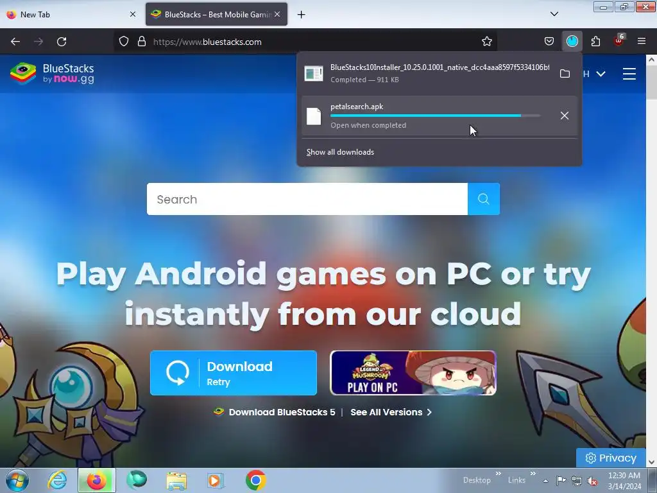This screenshot has height=493, width=657.
Task: Click the petalsearch.apk download entry
Action: (439, 116)
